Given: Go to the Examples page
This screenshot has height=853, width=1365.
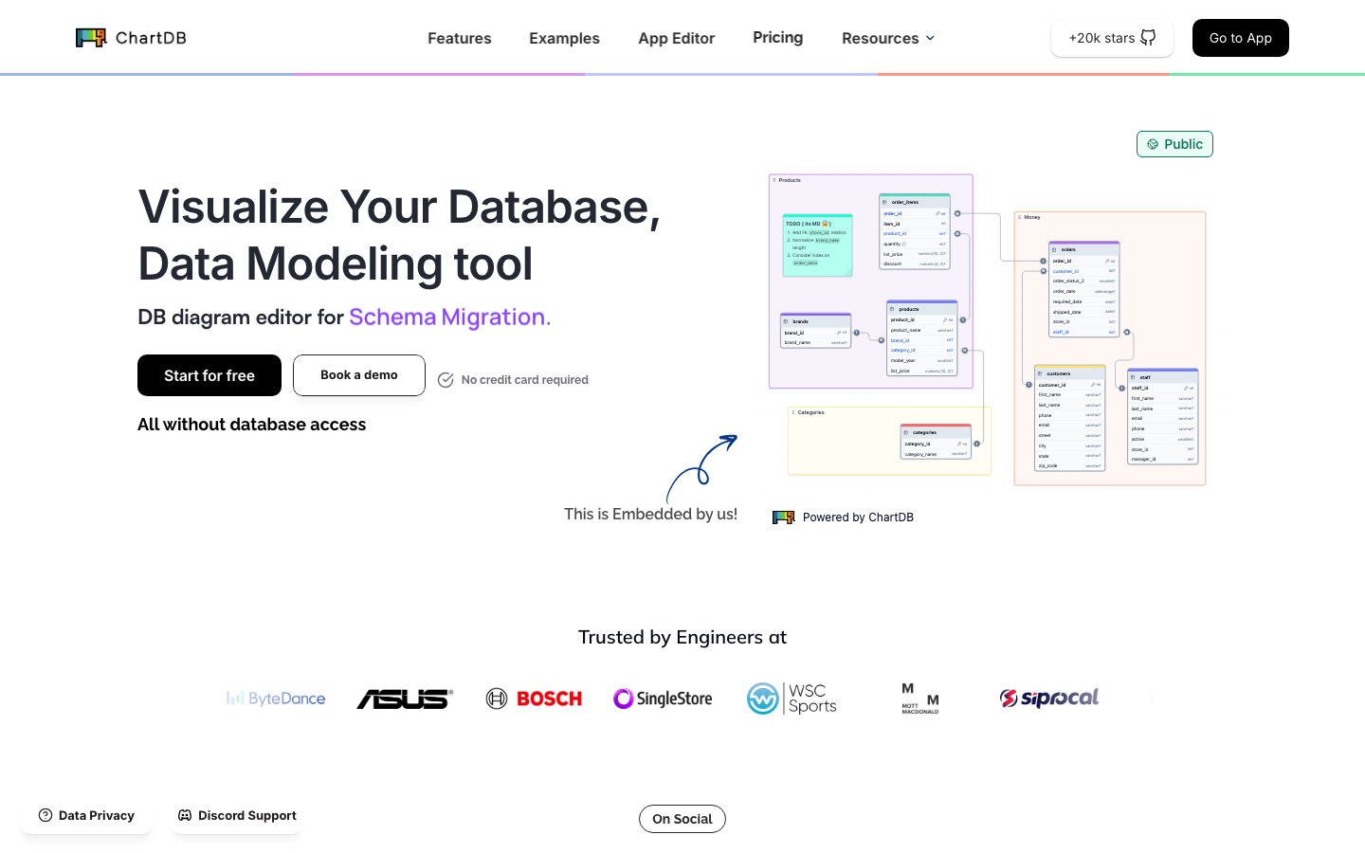Looking at the screenshot, I should 564,38.
